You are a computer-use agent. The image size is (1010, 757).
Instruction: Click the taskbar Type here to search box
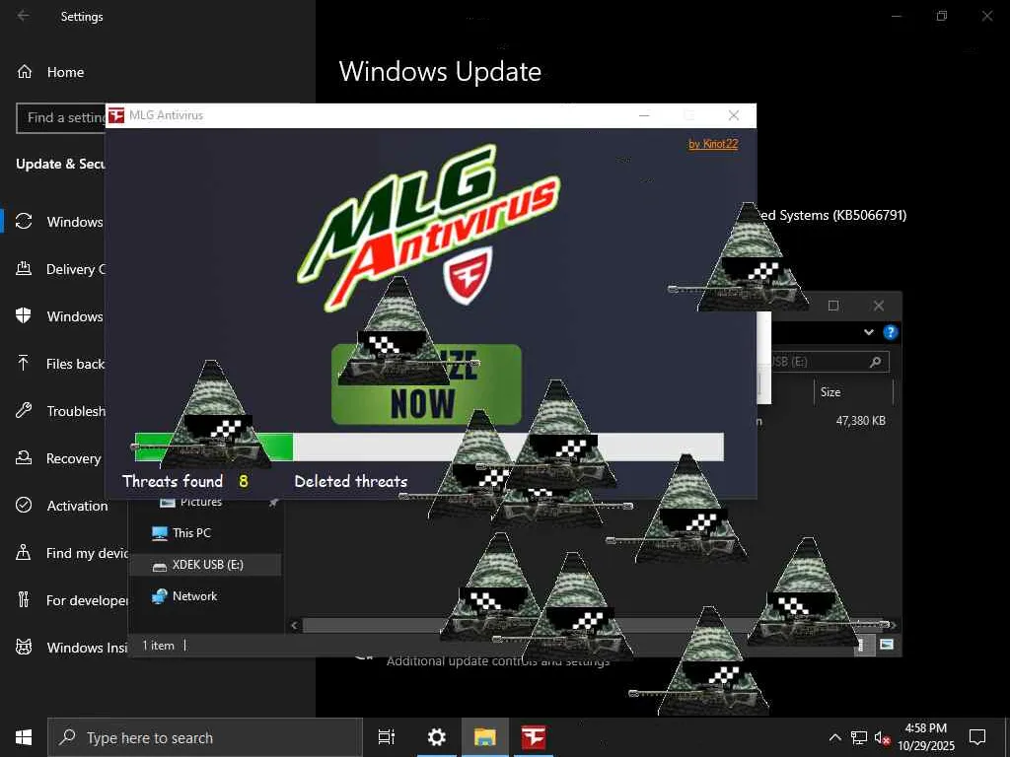pos(205,737)
